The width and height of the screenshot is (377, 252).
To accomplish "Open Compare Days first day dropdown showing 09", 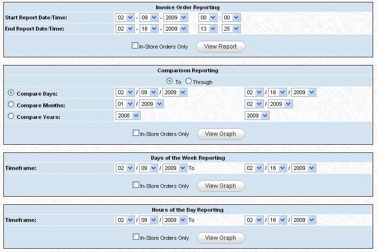I will coord(148,92).
